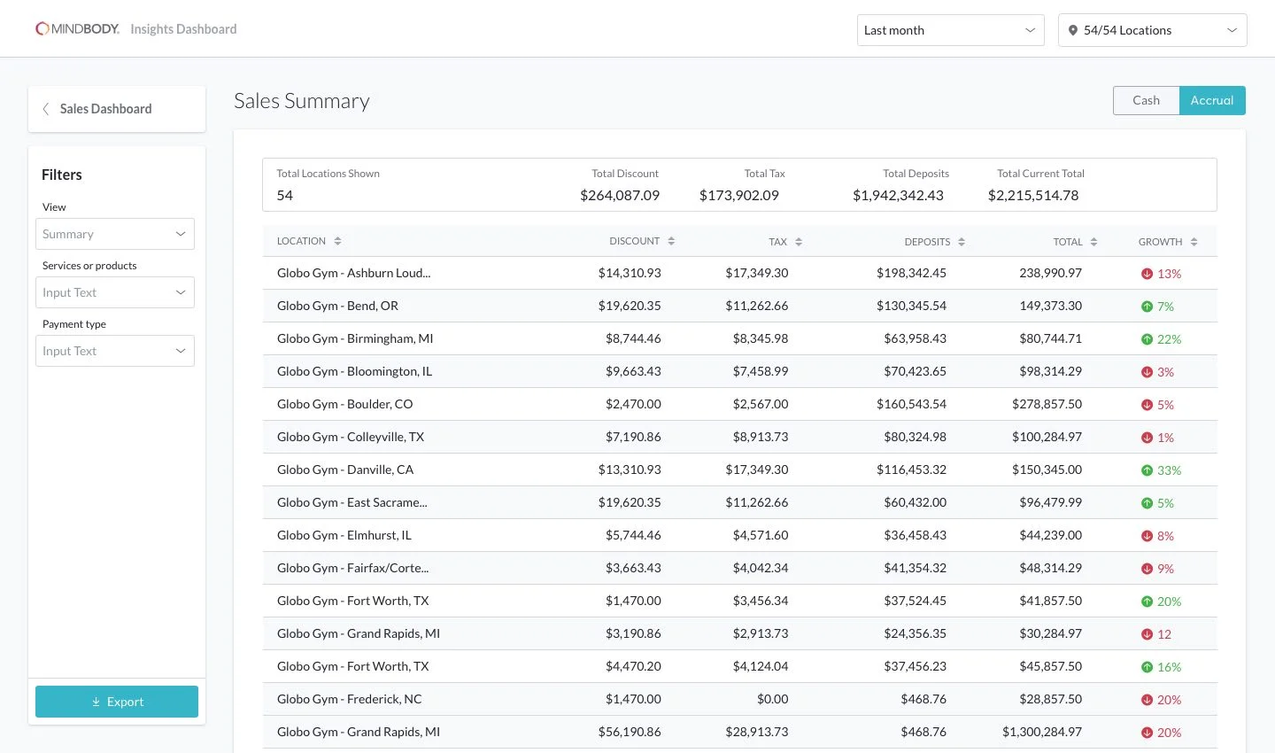Click the red down arrow in Boulder, CO row
This screenshot has width=1275, height=753.
[1147, 405]
